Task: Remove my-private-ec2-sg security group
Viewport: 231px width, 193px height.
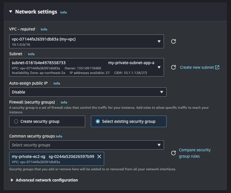Action: (x=99, y=156)
